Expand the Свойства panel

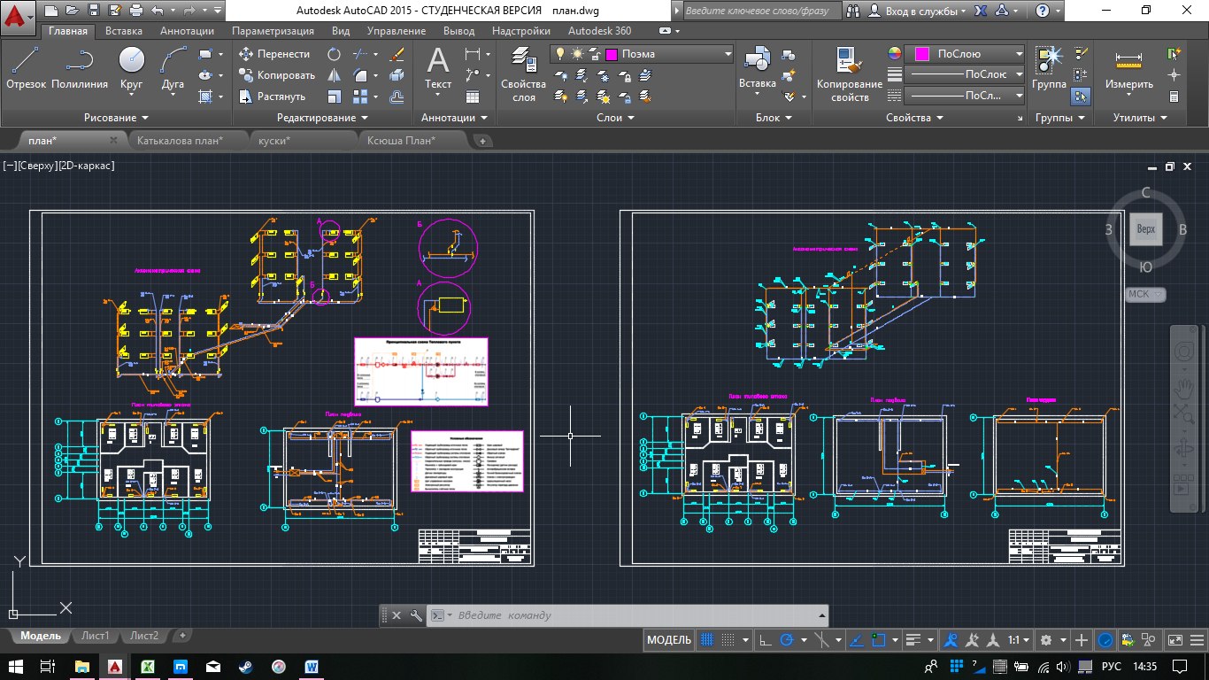click(915, 118)
